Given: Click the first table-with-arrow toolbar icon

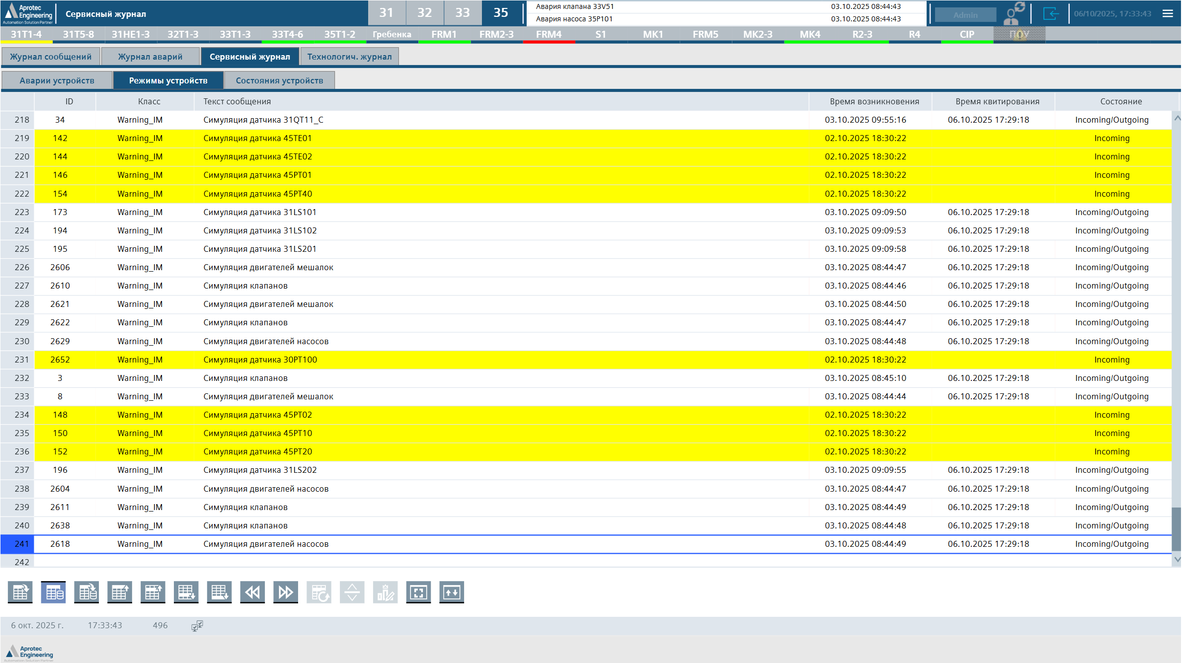Looking at the screenshot, I should point(20,592).
